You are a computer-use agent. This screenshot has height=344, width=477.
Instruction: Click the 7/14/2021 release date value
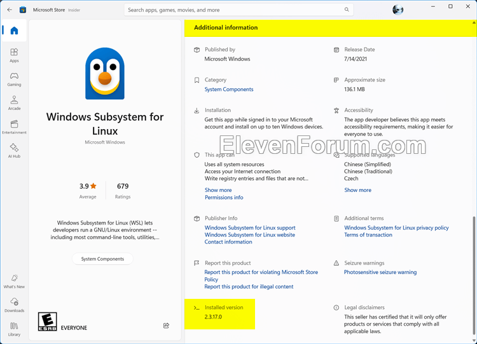point(356,59)
